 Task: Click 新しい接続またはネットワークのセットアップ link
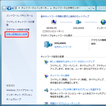(72, 61)
